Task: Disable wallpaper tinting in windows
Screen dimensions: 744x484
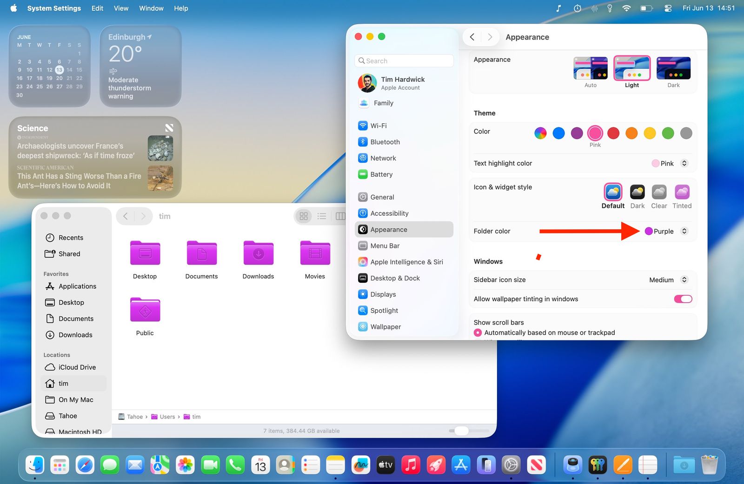Action: [682, 299]
